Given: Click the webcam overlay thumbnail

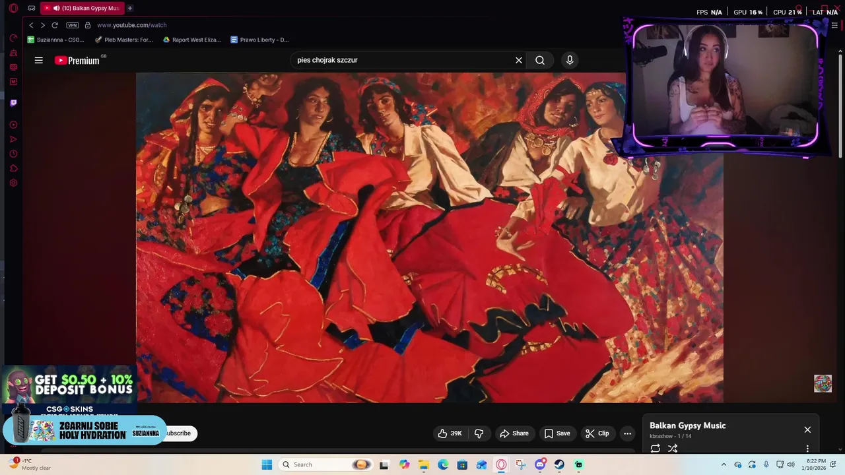Looking at the screenshot, I should point(725,86).
